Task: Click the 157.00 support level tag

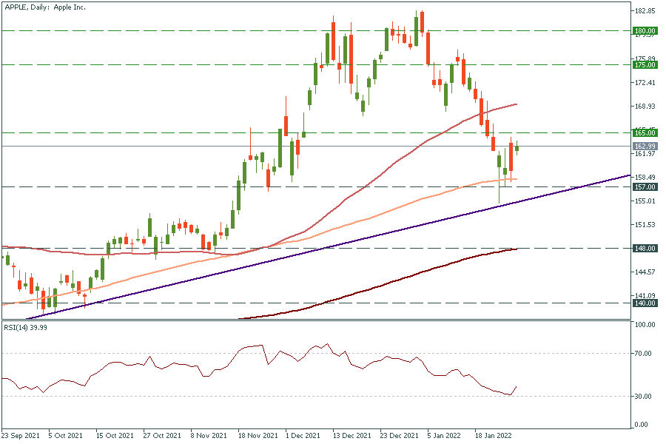Action: click(x=645, y=187)
